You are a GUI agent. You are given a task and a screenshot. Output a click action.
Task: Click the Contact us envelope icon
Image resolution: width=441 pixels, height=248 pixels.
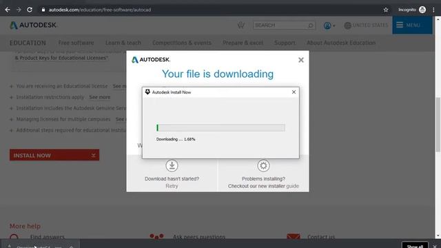tap(294, 236)
